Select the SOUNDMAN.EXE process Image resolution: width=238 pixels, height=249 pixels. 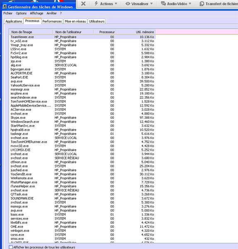pos(82,198)
